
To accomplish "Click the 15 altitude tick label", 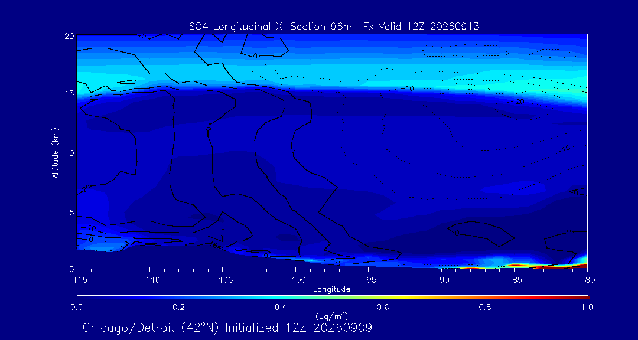I will click(x=70, y=94).
